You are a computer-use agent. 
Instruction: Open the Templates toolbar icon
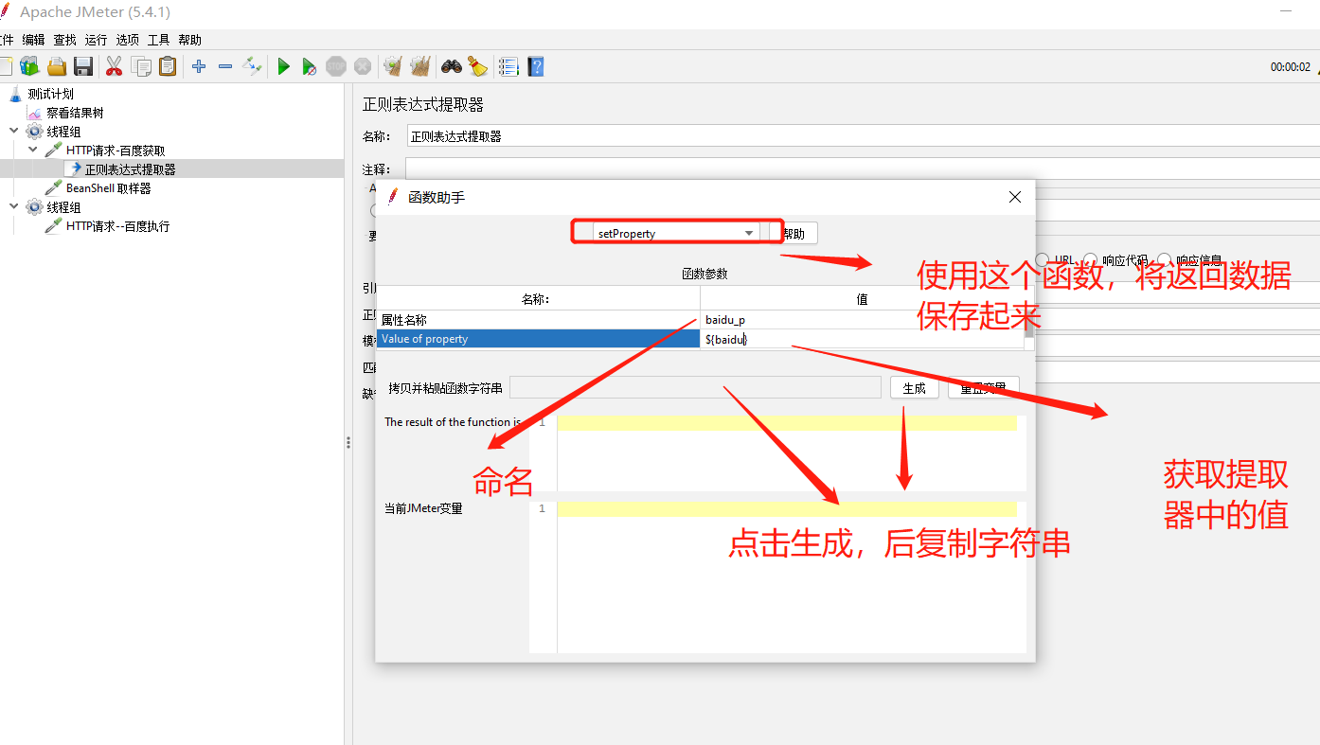pyautogui.click(x=29, y=66)
